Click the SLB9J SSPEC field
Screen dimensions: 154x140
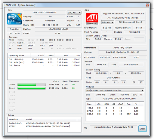(x=58, y=34)
